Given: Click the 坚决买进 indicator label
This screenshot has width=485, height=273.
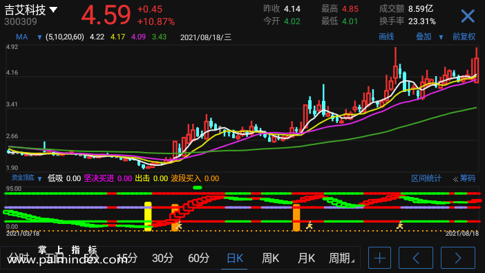Looking at the screenshot, I should (99, 178).
